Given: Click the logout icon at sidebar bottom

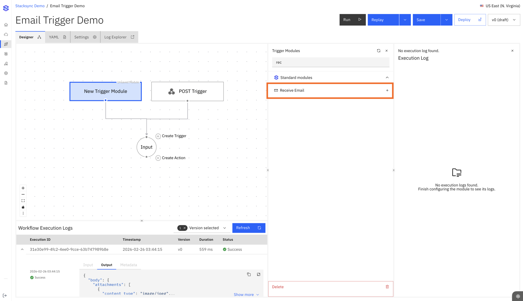Looking at the screenshot, I should pyautogui.click(x=5, y=296).
